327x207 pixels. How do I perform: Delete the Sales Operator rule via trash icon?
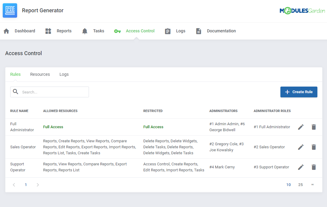click(x=314, y=147)
